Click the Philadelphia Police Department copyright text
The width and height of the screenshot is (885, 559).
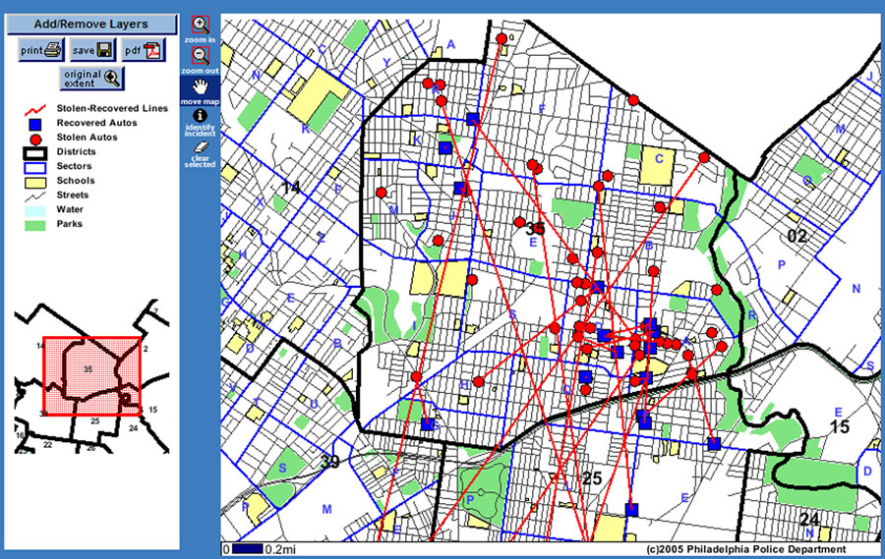click(746, 549)
